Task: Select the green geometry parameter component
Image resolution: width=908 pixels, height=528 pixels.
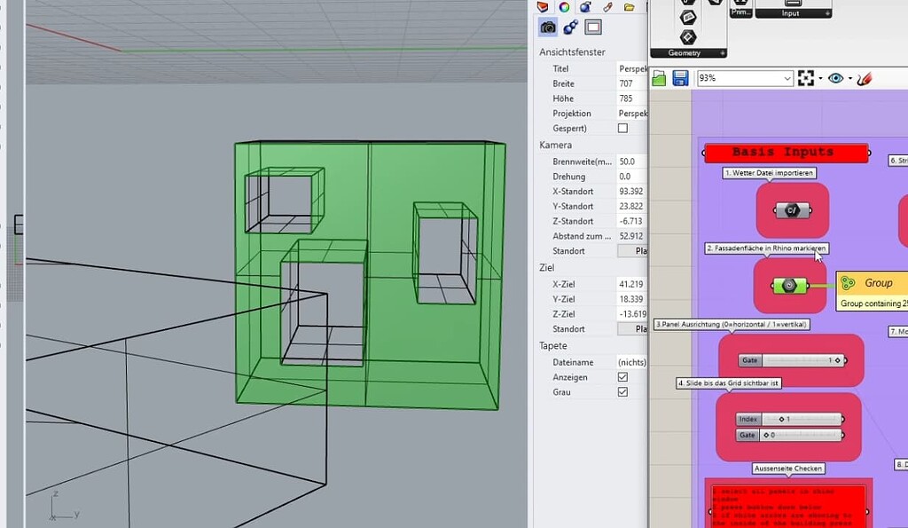Action: 789,285
